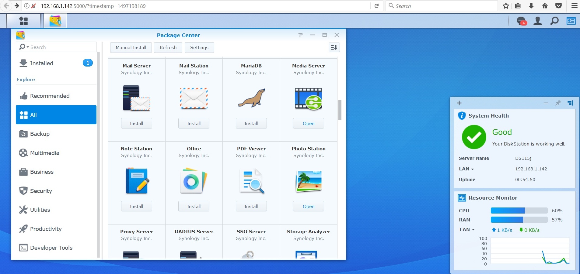This screenshot has height=274, width=580.
Task: Install the Mail Server package
Action: [136, 123]
